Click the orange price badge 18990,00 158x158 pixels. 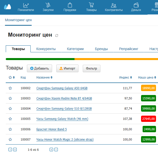(x=149, y=88)
